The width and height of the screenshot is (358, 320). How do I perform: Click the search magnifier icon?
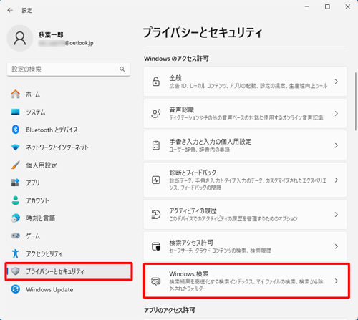(122, 69)
